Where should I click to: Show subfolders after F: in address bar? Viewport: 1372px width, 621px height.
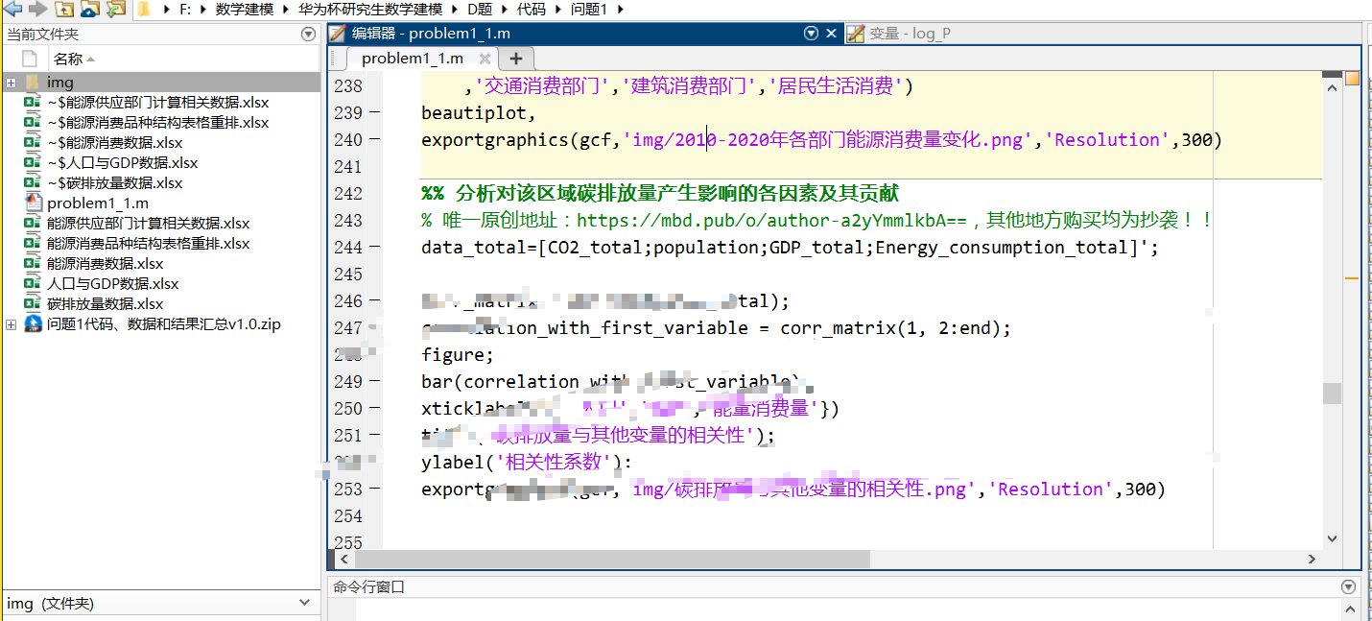(x=203, y=9)
